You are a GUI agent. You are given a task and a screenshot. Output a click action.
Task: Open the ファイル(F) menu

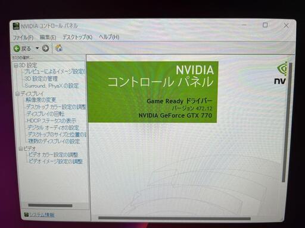(23, 37)
